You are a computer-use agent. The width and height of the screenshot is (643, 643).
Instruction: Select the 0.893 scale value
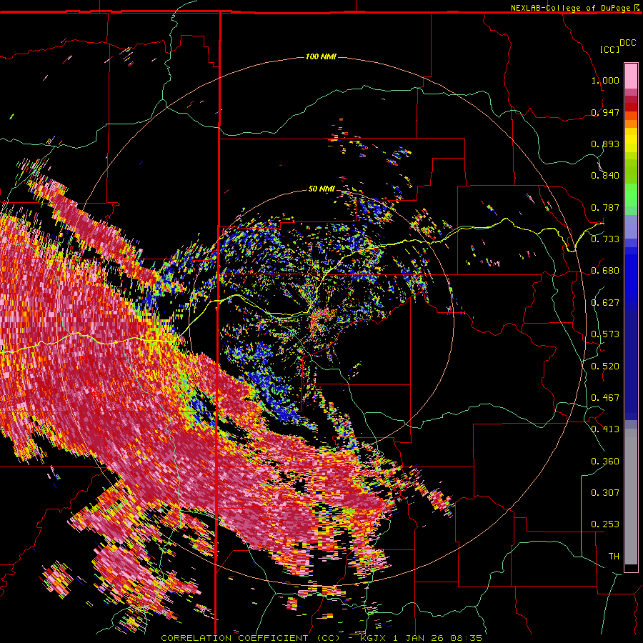click(x=605, y=144)
